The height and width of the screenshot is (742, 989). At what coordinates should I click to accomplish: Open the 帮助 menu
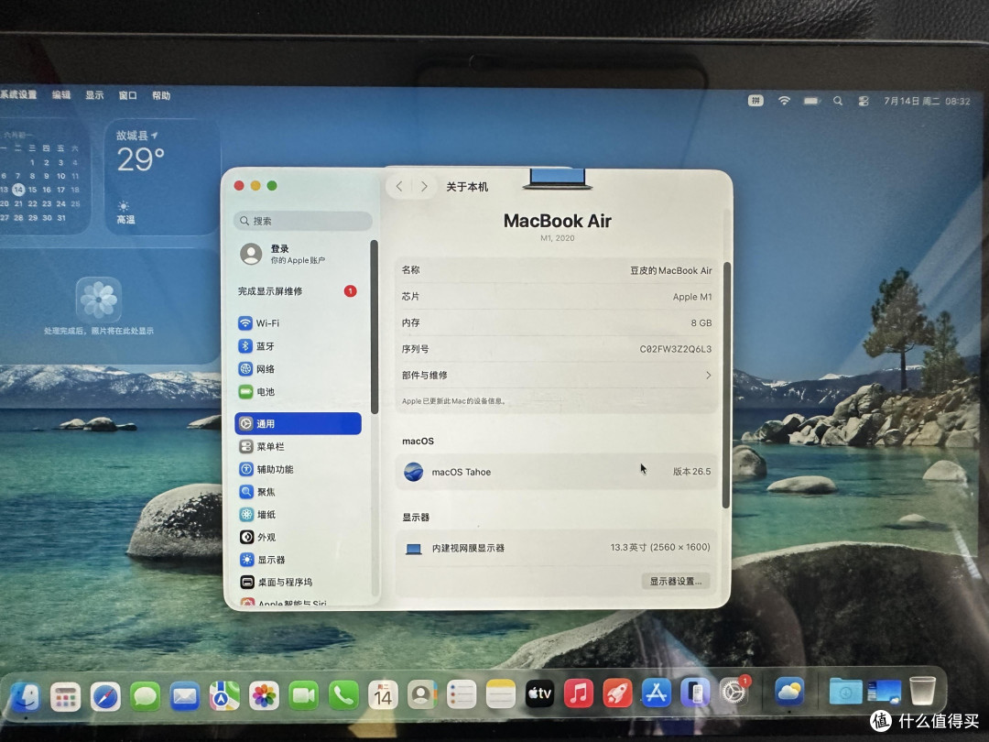[x=161, y=95]
